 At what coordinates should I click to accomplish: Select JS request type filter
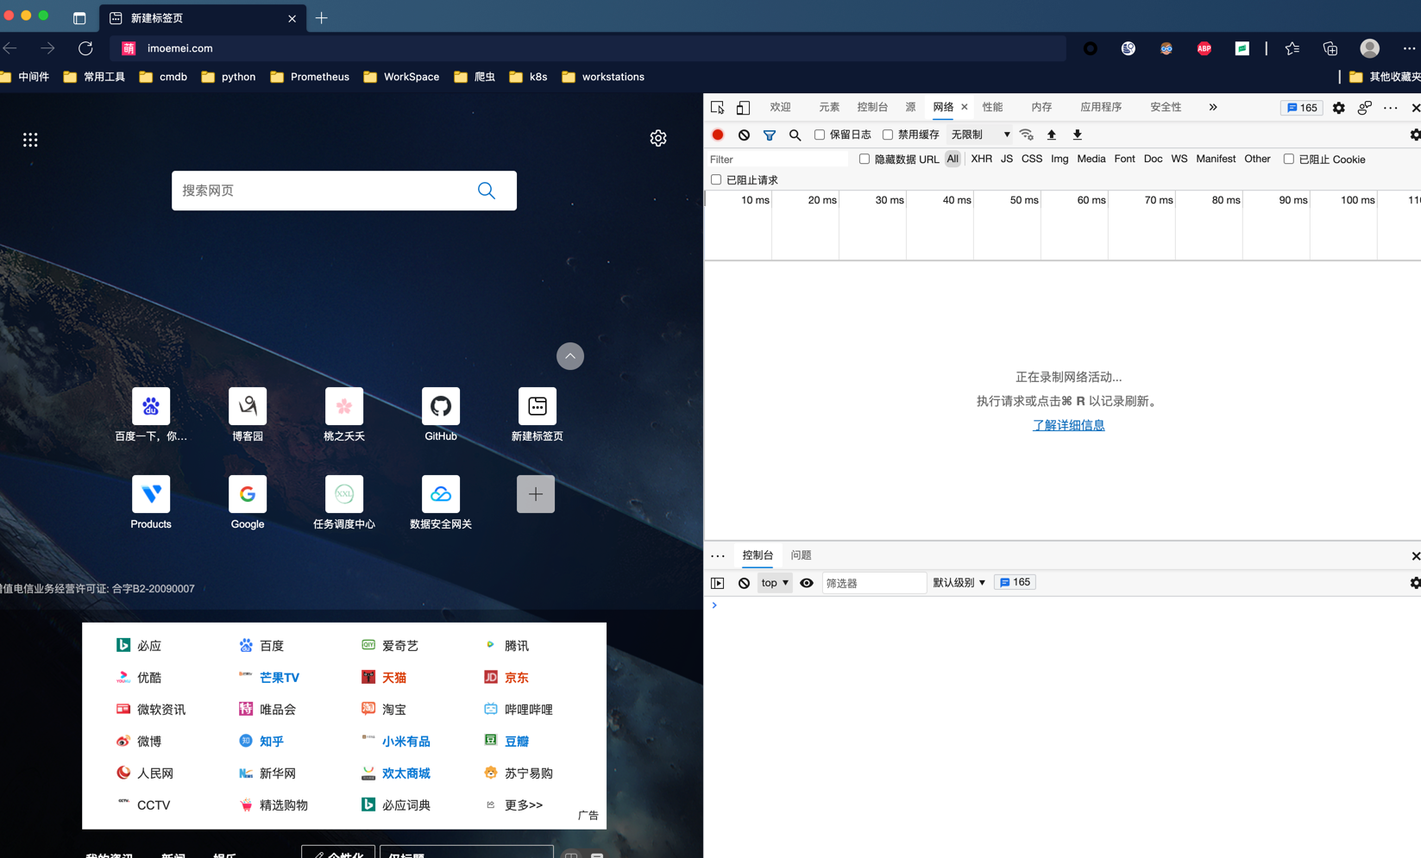pyautogui.click(x=1007, y=159)
